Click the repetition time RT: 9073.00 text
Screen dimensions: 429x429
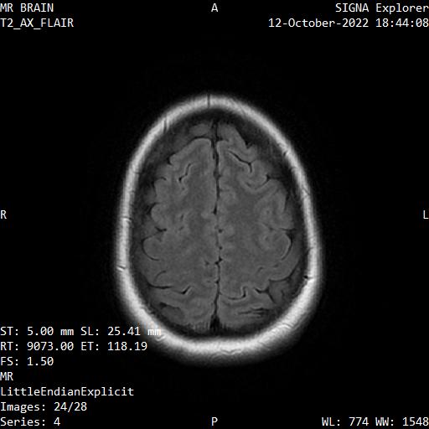[x=37, y=346]
